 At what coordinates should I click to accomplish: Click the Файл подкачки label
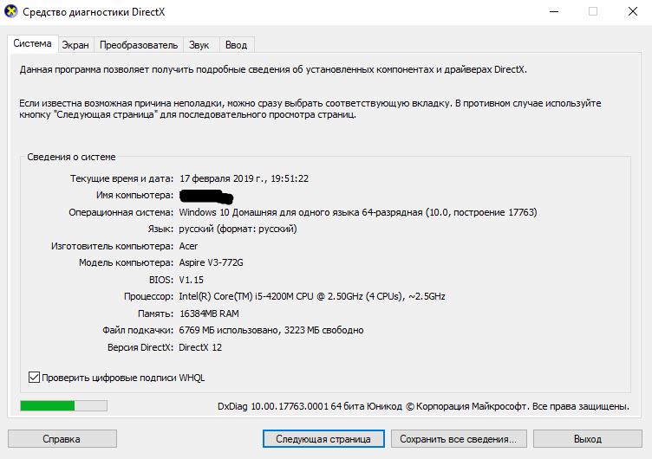tap(138, 330)
